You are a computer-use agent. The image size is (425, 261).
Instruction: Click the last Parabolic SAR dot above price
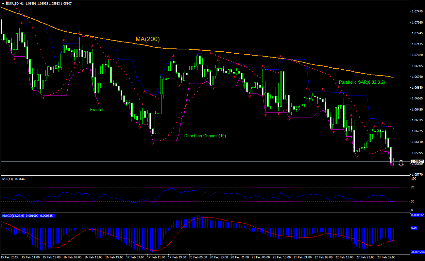[393, 128]
